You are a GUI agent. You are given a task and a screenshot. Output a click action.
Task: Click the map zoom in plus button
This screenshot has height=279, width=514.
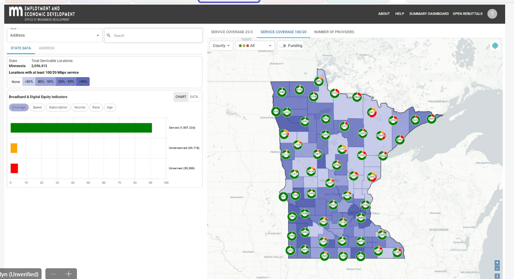point(497,263)
